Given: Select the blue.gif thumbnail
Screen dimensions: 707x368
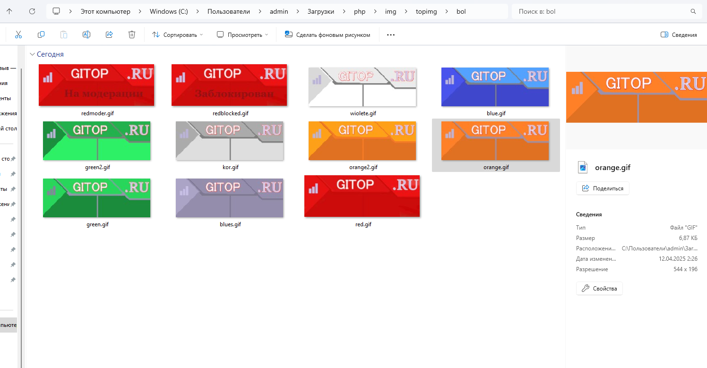Looking at the screenshot, I should click(x=495, y=87).
